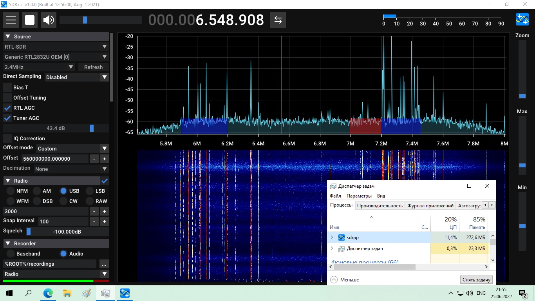Click the tuning mode swap arrows icon
The height and width of the screenshot is (301, 535).
[x=278, y=20]
